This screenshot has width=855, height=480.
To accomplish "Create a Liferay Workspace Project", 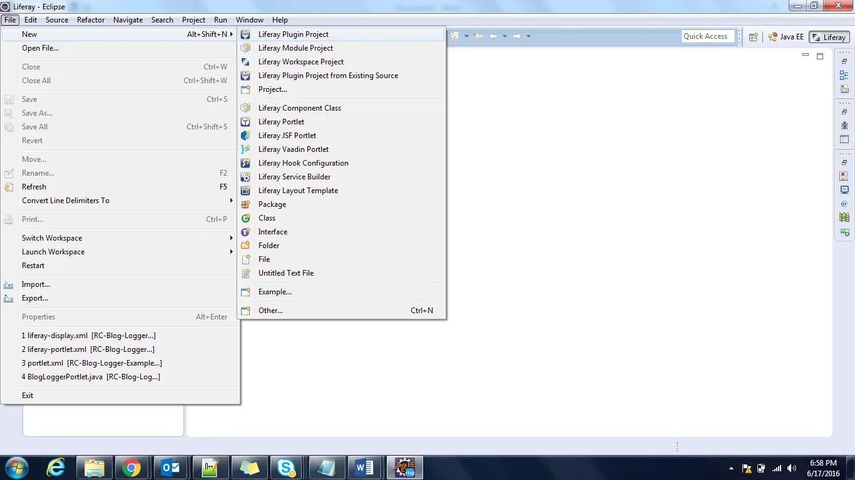I will [x=341, y=62].
